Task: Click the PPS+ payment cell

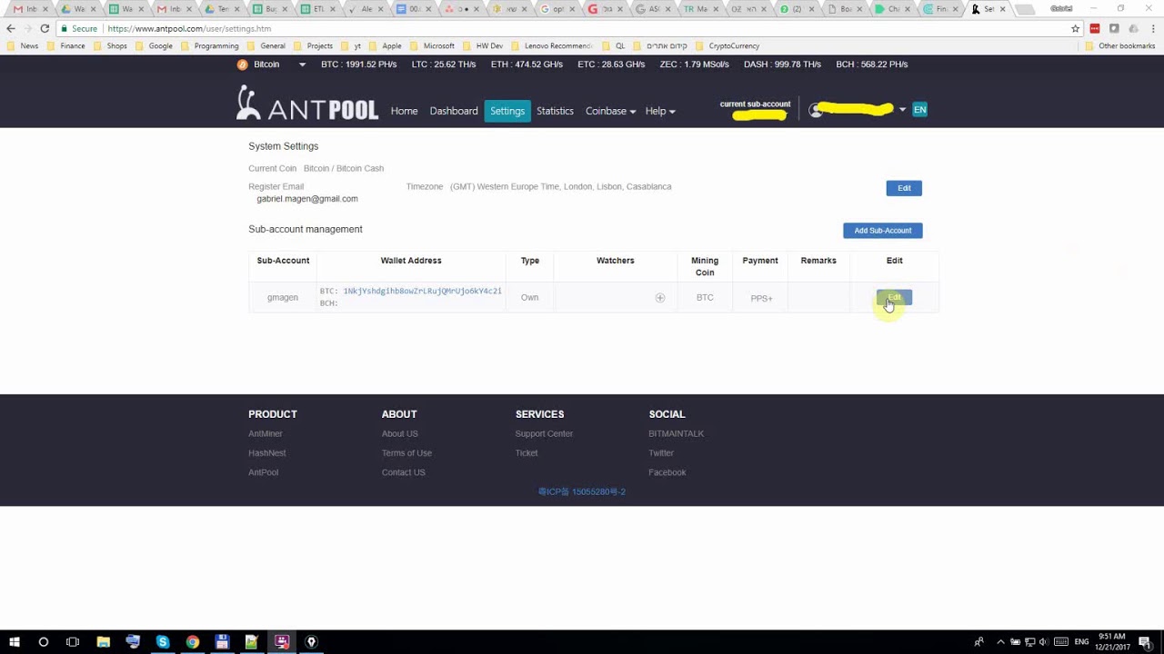Action: (761, 298)
